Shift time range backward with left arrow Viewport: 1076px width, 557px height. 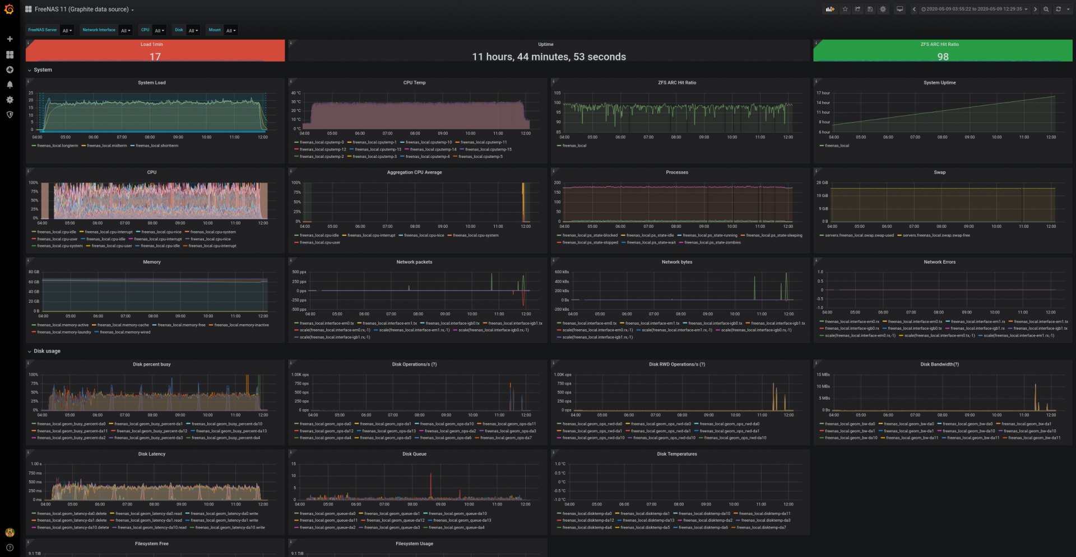914,9
